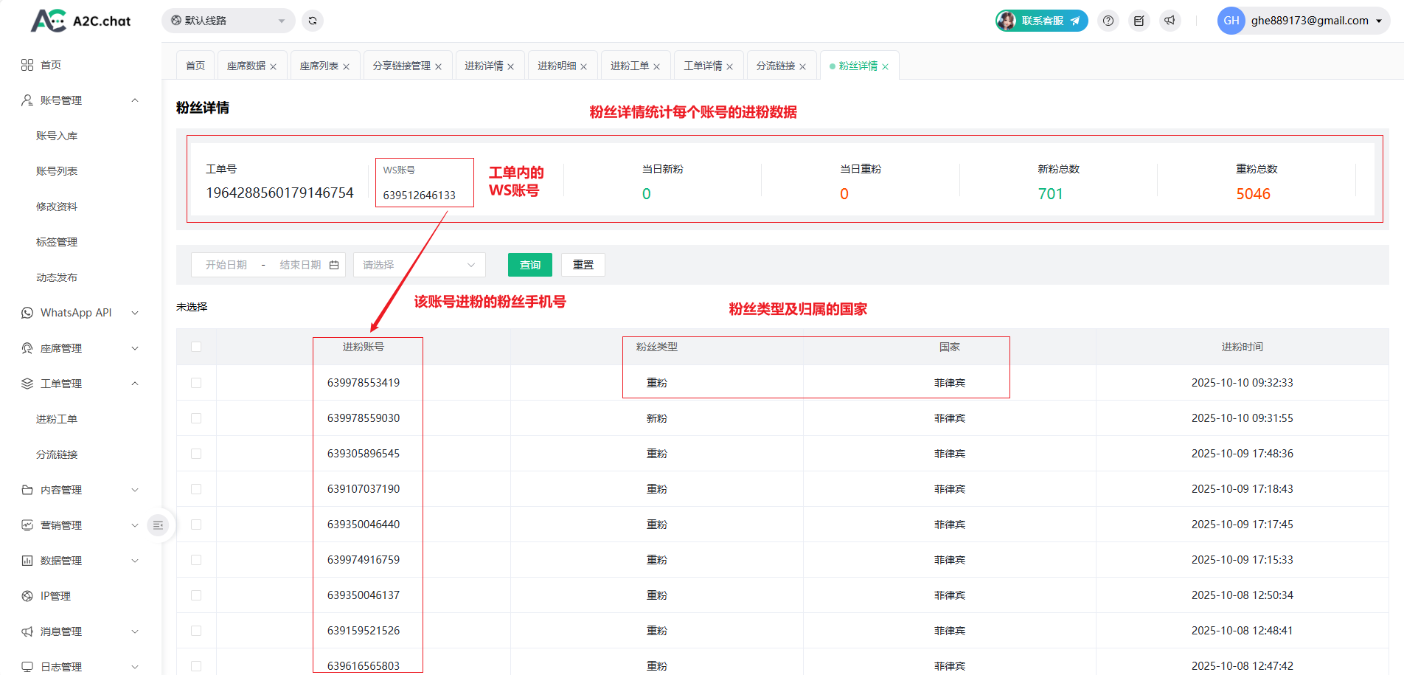
Task: Open the help question mark icon
Action: [1108, 21]
